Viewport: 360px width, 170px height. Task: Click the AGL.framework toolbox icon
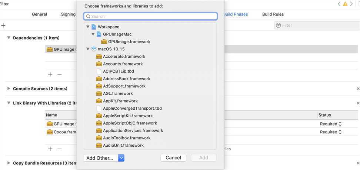coord(99,93)
